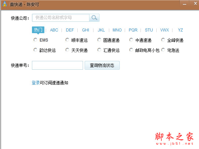Choose 邮政电商小包 radio button
The image size is (199, 149).
click(131, 50)
